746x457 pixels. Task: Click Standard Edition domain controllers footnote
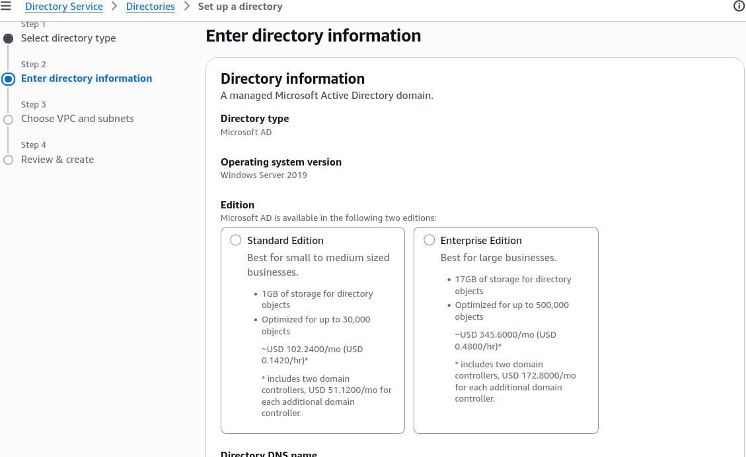tap(326, 396)
